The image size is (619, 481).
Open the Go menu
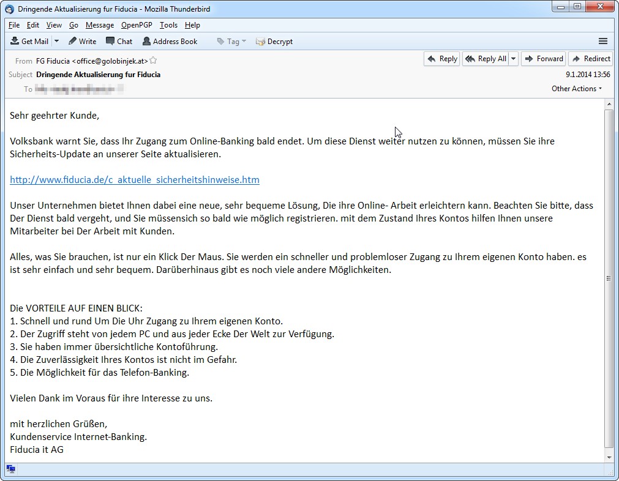(x=73, y=25)
